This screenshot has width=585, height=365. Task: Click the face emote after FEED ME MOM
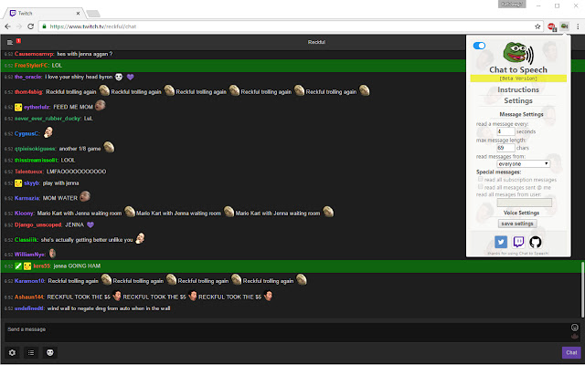pyautogui.click(x=100, y=106)
